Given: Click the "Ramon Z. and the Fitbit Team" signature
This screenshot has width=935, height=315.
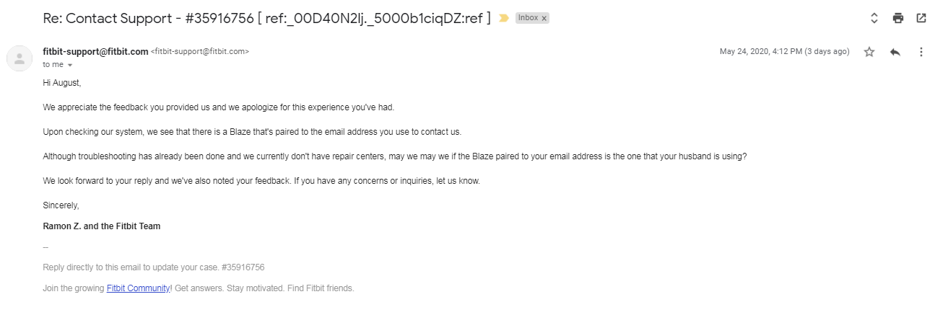Looking at the screenshot, I should click(102, 226).
